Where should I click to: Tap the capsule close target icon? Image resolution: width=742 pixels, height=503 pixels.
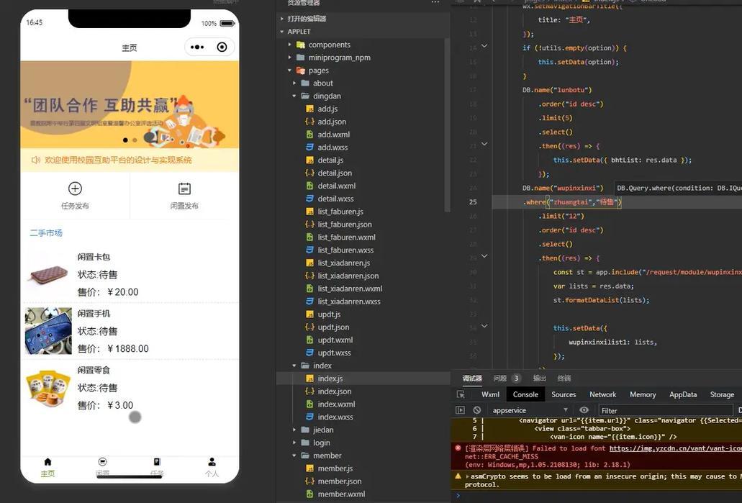point(222,47)
